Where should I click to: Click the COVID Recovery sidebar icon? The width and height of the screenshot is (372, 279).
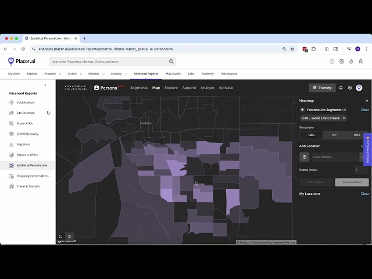click(12, 134)
